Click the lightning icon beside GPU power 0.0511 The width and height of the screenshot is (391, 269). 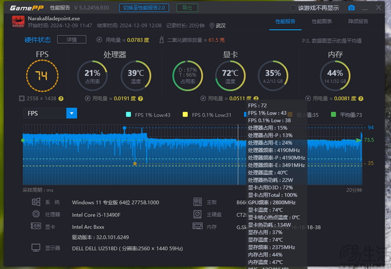pos(203,99)
